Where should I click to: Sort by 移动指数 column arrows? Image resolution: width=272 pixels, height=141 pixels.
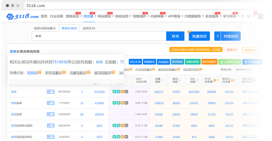click(x=180, y=80)
